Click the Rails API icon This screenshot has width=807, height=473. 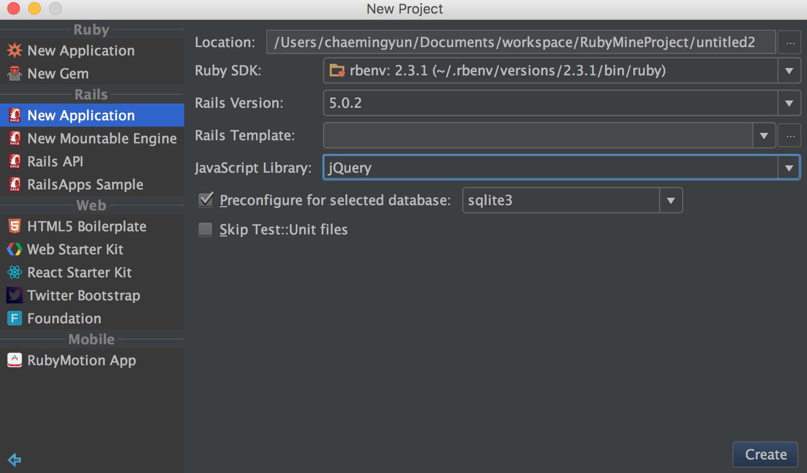pos(15,161)
